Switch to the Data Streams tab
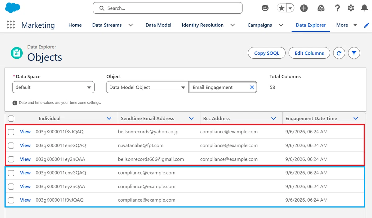Viewport: 372px width, 218px height. point(107,25)
